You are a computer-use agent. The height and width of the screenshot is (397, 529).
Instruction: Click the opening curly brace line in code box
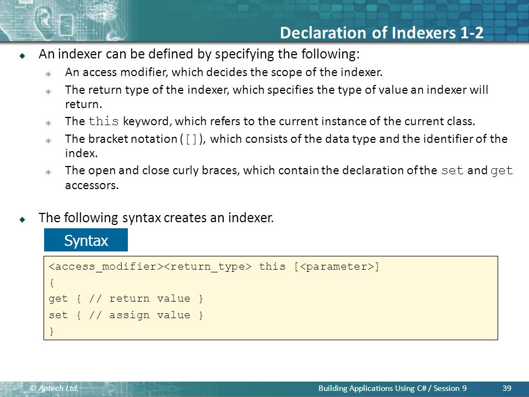(52, 282)
